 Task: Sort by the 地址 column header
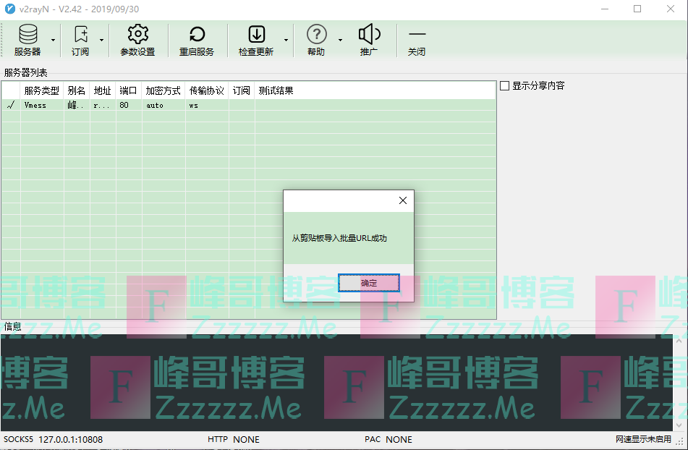[102, 90]
